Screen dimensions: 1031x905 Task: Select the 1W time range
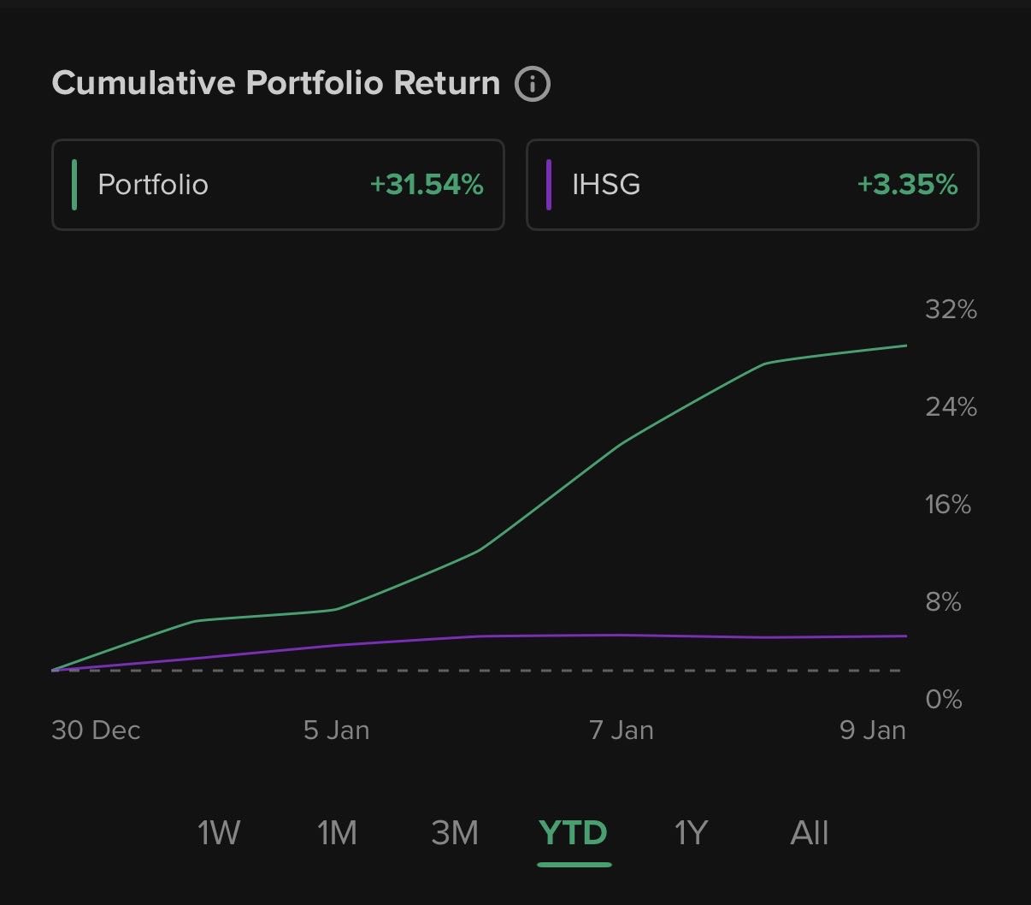coord(219,832)
